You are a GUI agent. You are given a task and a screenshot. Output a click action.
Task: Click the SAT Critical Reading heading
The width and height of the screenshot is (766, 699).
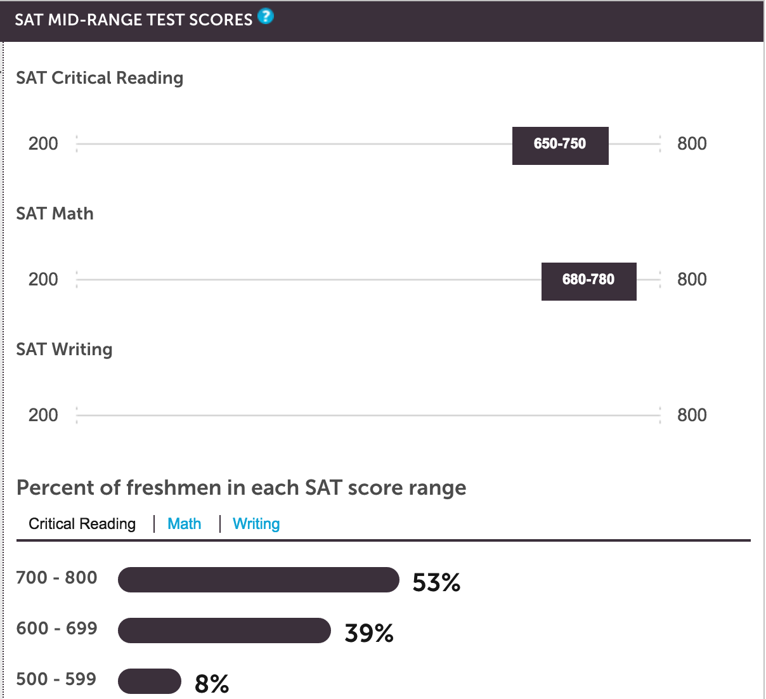[x=100, y=78]
